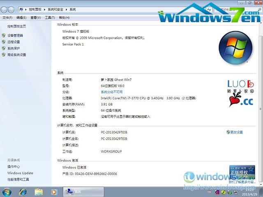Open 高级系统设置 link
Viewport: 263px width, 197px height.
pyautogui.click(x=16, y=55)
